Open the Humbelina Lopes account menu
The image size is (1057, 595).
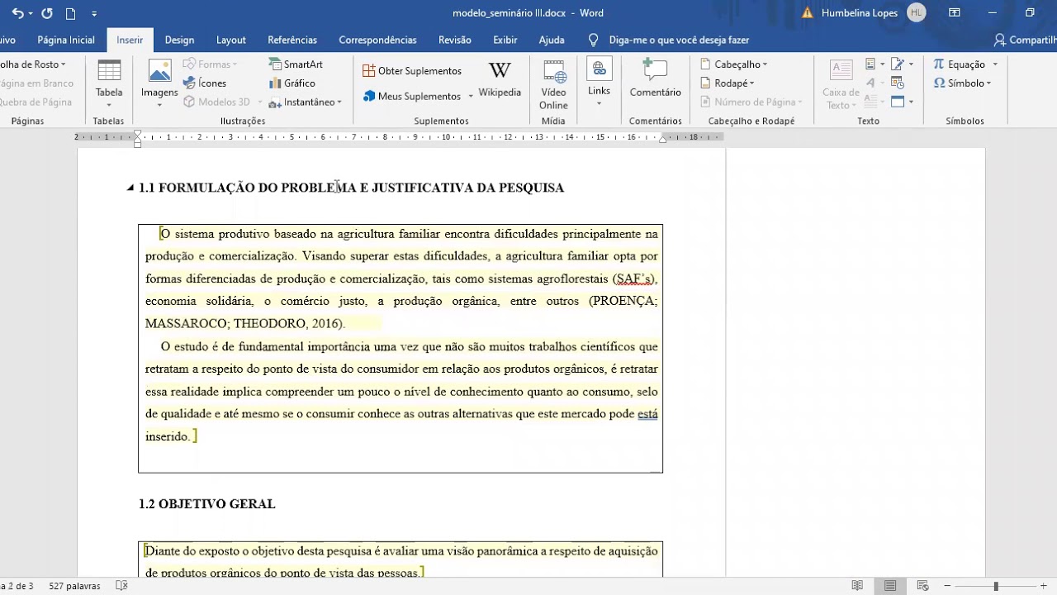tap(874, 13)
